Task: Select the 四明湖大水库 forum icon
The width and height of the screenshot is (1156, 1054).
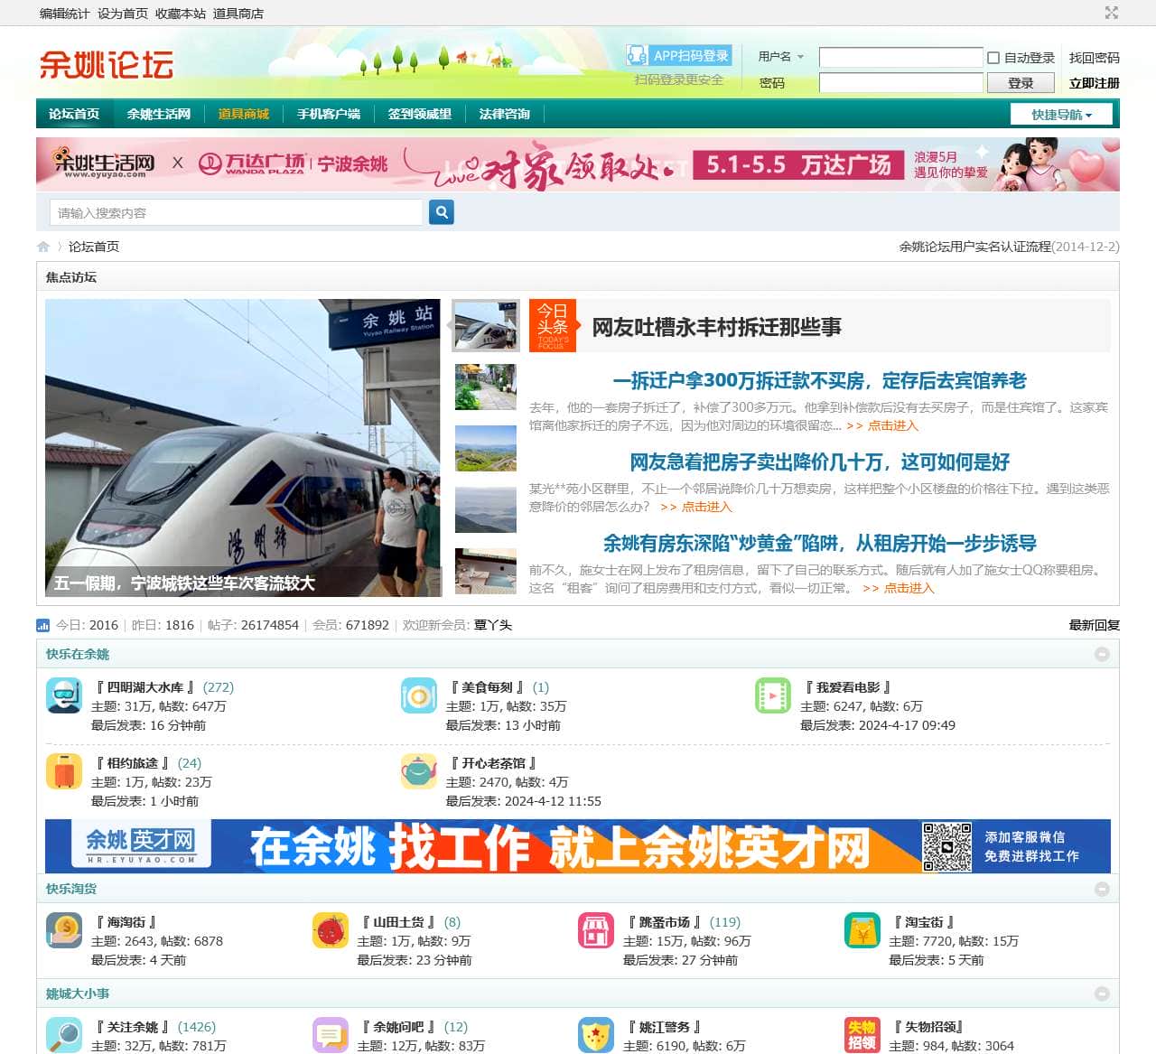Action: (x=63, y=696)
